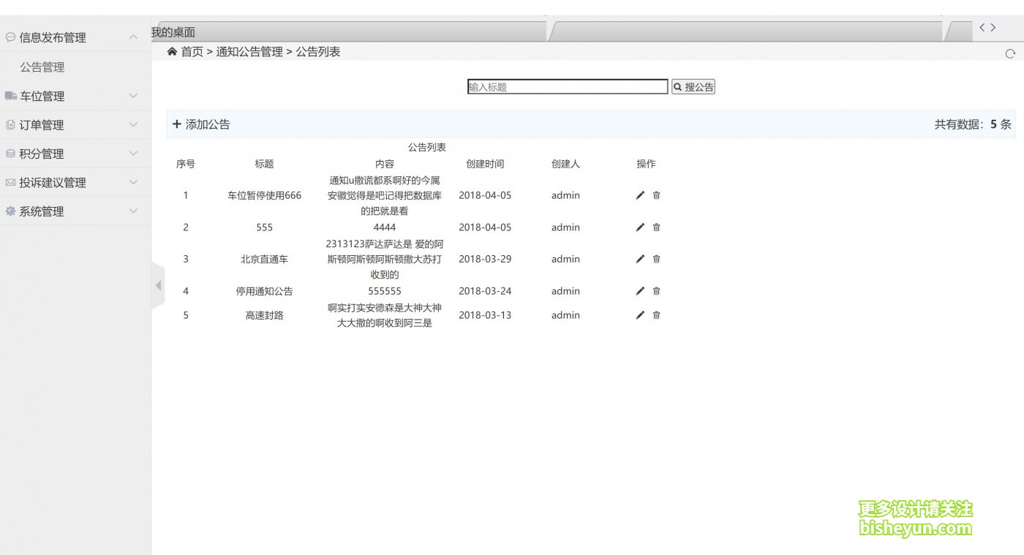Image resolution: width=1024 pixels, height=555 pixels.
Task: Select the title cell 停用通知公告
Action: tap(264, 291)
